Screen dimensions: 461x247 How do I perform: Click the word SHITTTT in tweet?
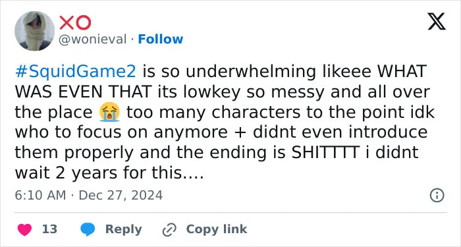click(325, 152)
